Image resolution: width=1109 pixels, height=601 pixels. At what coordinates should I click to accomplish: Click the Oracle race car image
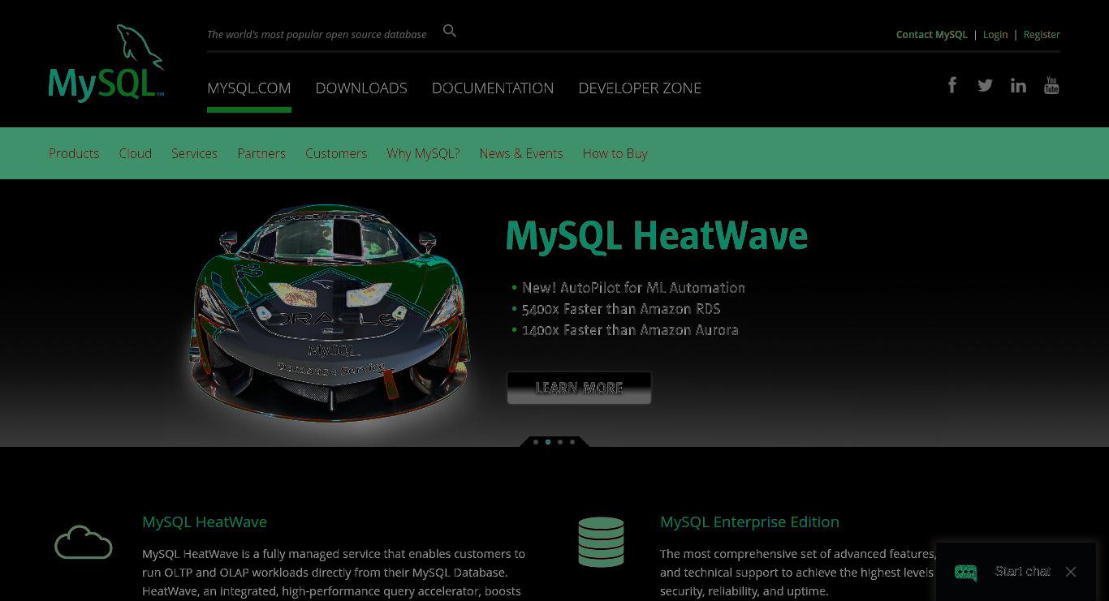click(330, 312)
